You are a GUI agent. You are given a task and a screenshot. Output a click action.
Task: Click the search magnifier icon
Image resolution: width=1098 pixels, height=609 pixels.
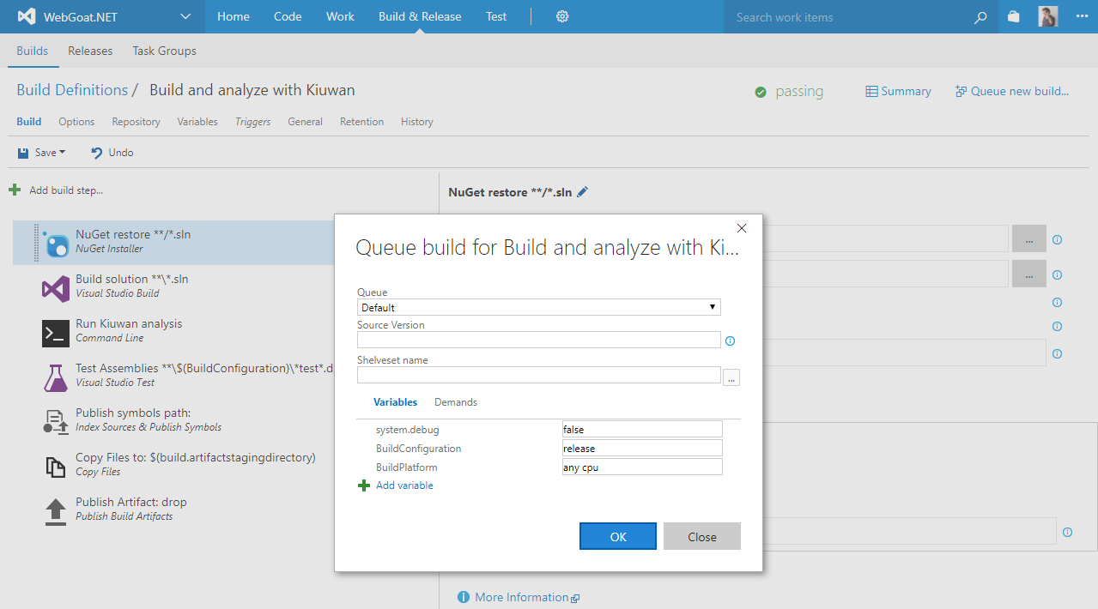coord(980,16)
